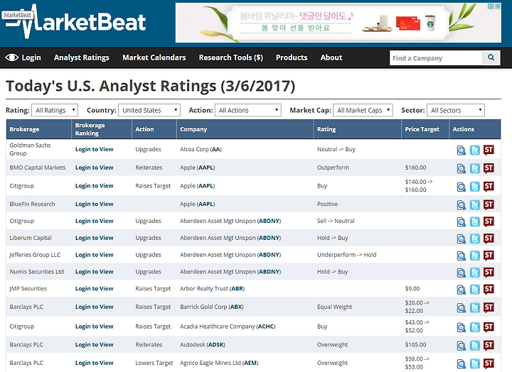This screenshot has width=512, height=372.
Task: Open the Market Cap filter dropdown
Action: 362,111
